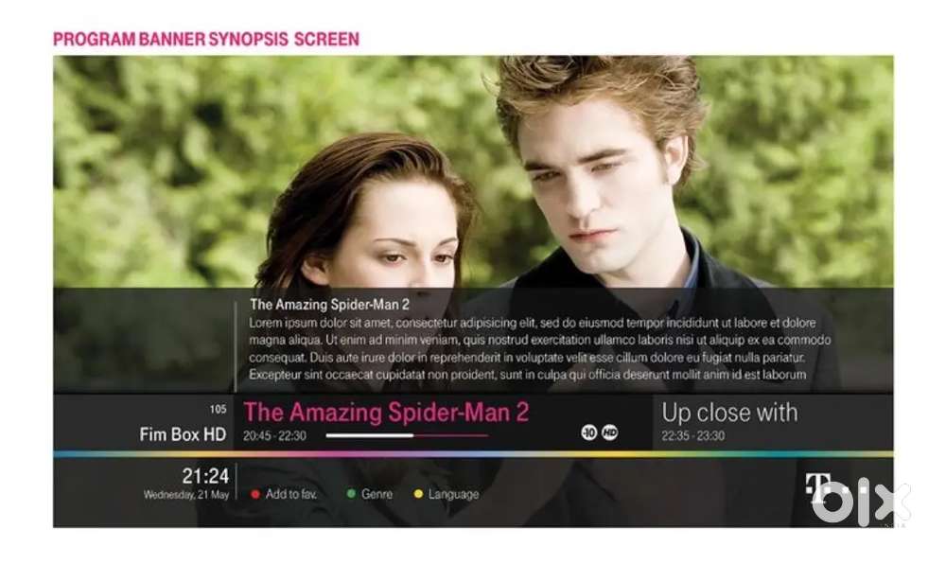Select The Amazing Spider-Man 2 pink title
This screenshot has height=564, width=946.
[x=386, y=413]
